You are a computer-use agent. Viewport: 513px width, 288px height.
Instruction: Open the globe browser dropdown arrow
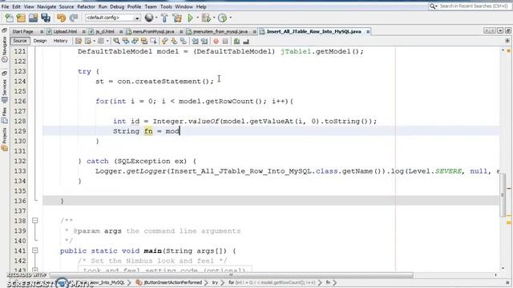(x=156, y=18)
